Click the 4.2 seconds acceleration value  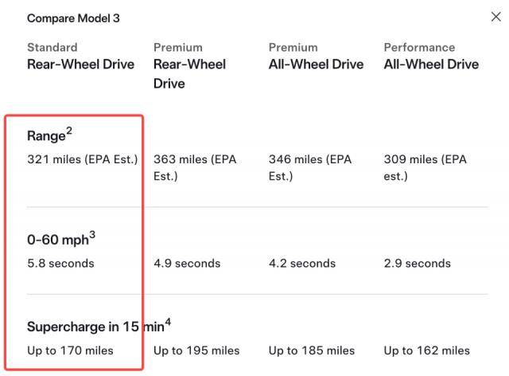point(302,263)
